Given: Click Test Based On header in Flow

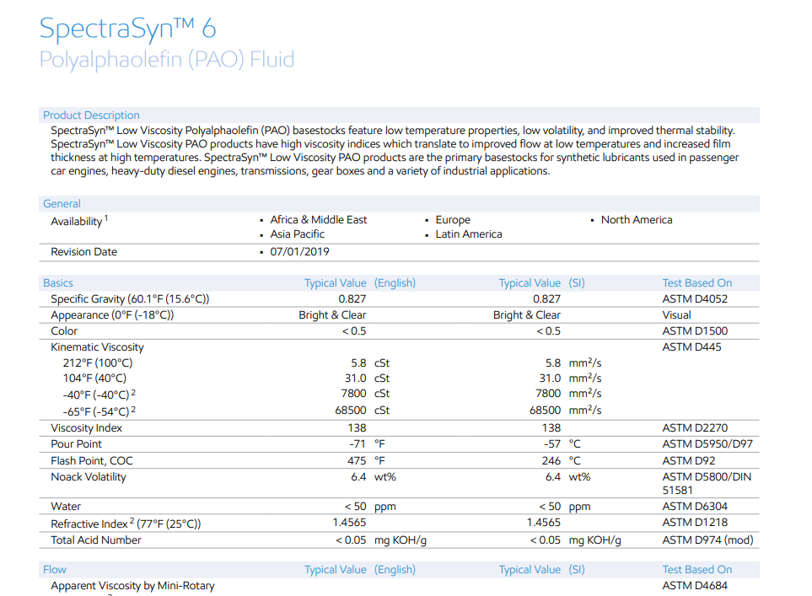Looking at the screenshot, I should click(x=697, y=570).
